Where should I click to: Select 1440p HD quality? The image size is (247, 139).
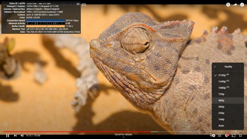pos(228,81)
